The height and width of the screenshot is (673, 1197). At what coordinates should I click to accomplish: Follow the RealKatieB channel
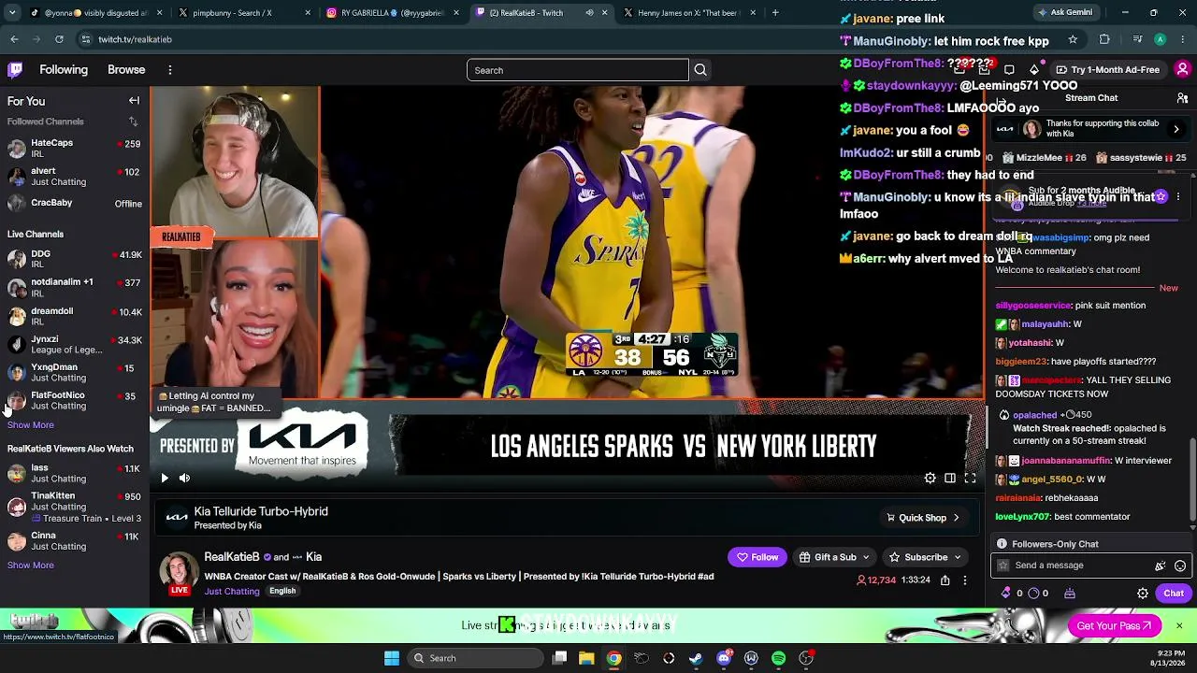tap(757, 557)
